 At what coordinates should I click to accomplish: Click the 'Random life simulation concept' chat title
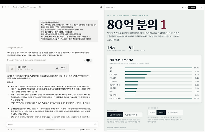25,7
